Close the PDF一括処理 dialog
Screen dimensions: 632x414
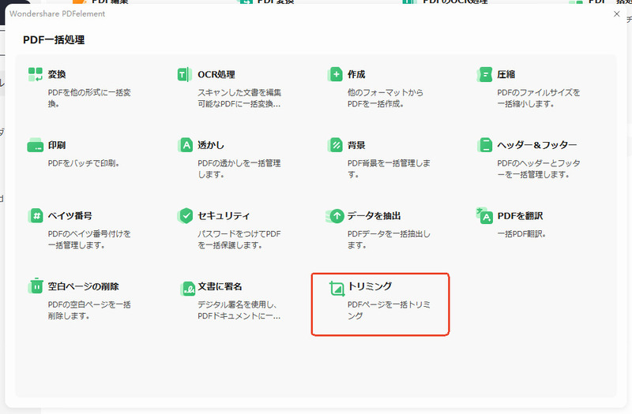click(617, 14)
